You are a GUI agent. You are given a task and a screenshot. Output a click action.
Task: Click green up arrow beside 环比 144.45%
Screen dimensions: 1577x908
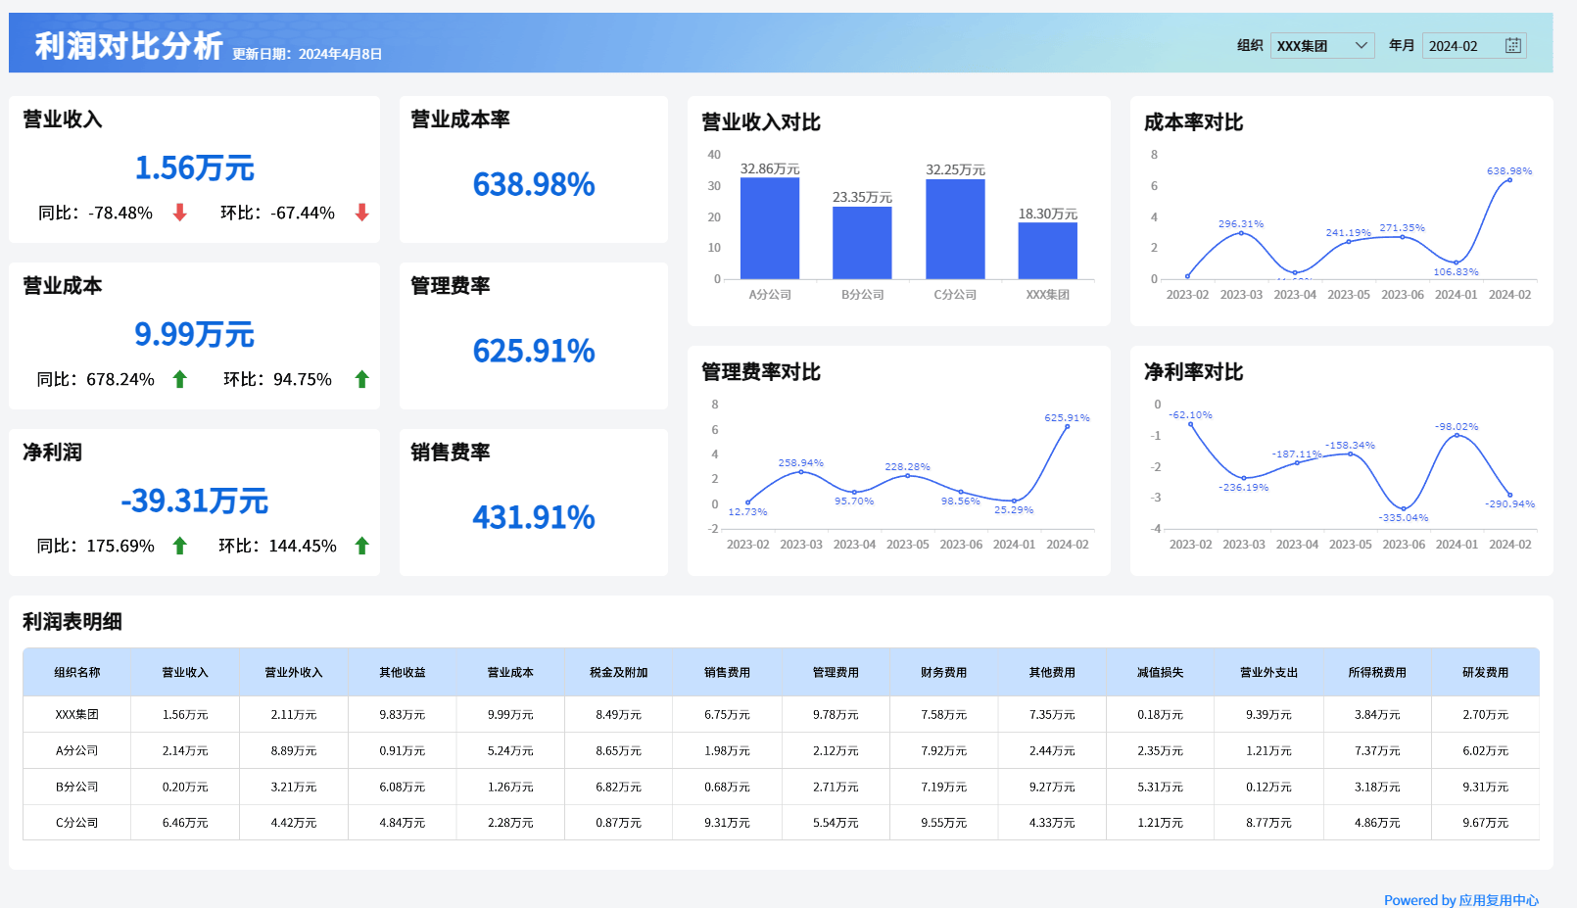coord(362,546)
